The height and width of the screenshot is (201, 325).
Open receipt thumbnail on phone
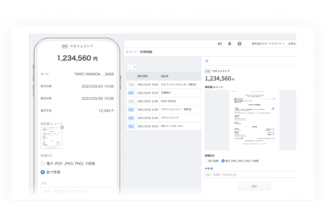tap(51, 138)
